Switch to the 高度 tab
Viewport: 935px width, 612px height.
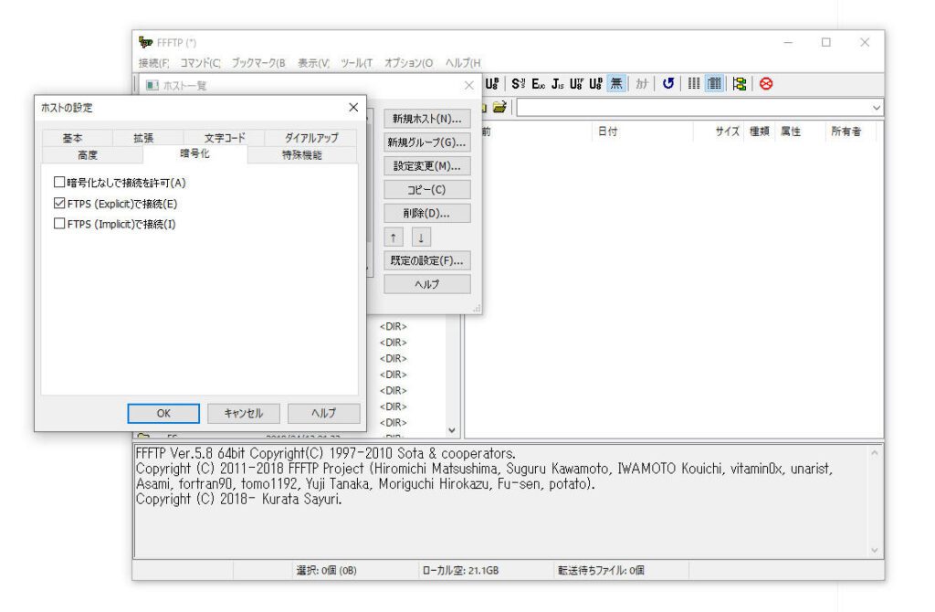[87, 154]
